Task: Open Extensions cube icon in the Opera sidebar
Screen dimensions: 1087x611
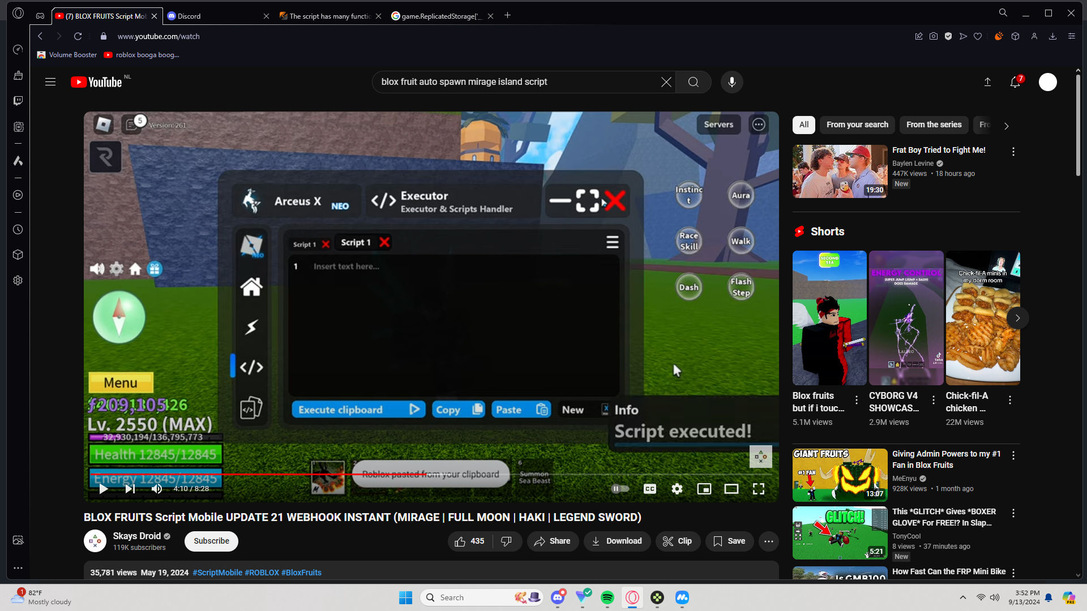Action: pyautogui.click(x=18, y=255)
